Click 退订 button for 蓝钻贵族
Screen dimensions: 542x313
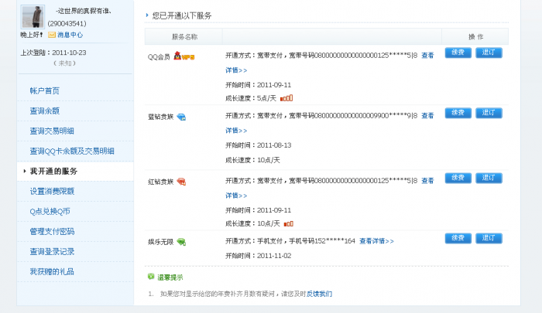click(x=489, y=113)
